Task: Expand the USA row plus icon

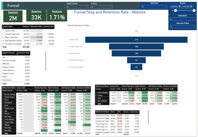Action: [96, 98]
